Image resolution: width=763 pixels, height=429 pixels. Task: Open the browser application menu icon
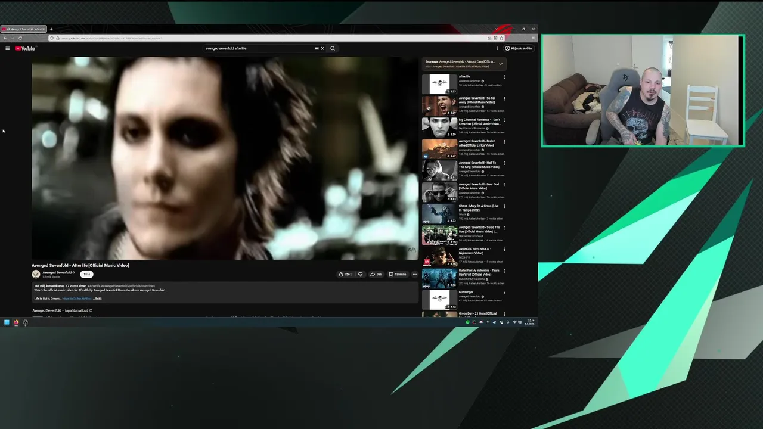533,38
